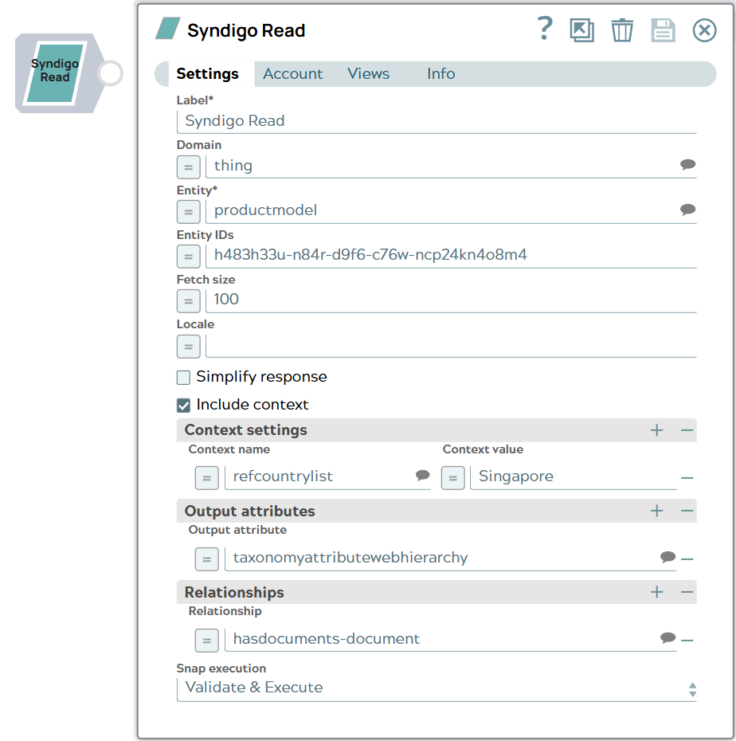This screenshot has width=736, height=741.
Task: Enable the Simplify response checkbox
Action: 183,377
